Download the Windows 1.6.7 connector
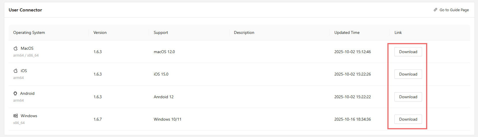478x137 pixels. (x=408, y=119)
